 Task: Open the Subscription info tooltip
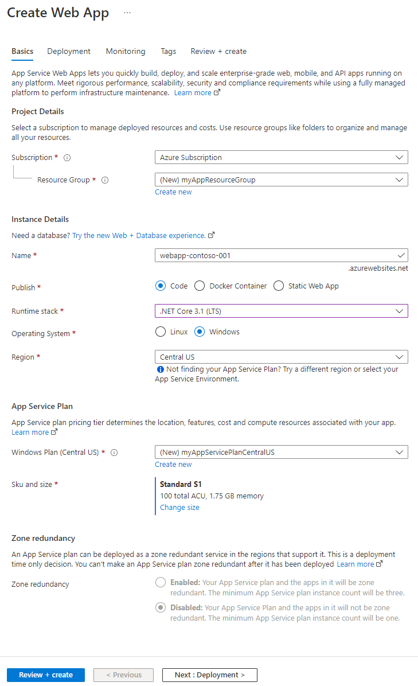coord(67,157)
